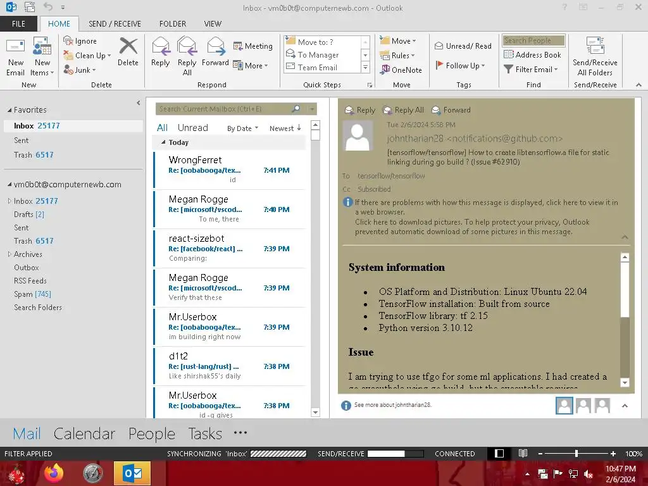Open the Follow Up flag menu
648x486 pixels.
(x=460, y=65)
